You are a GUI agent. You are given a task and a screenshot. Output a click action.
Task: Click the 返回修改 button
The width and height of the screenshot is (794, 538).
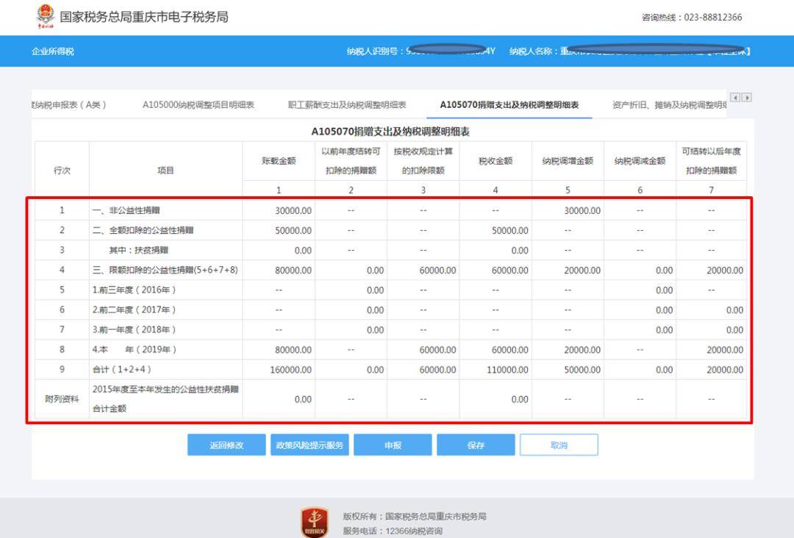(226, 445)
